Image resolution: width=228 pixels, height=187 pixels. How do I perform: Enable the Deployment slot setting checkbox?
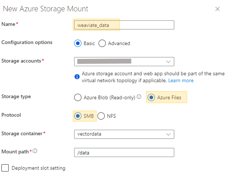point(5,168)
